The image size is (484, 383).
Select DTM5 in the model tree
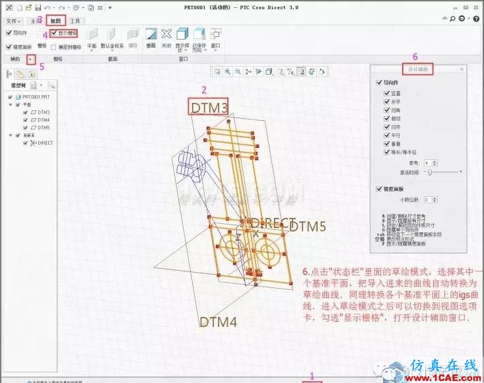tap(44, 127)
